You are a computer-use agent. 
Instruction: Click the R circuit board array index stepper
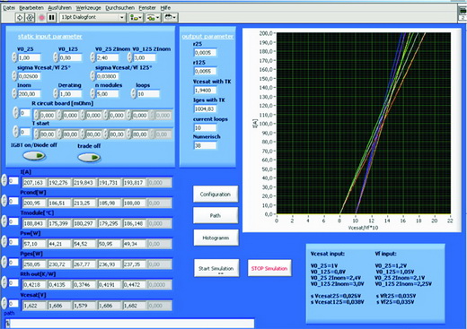click(16, 113)
